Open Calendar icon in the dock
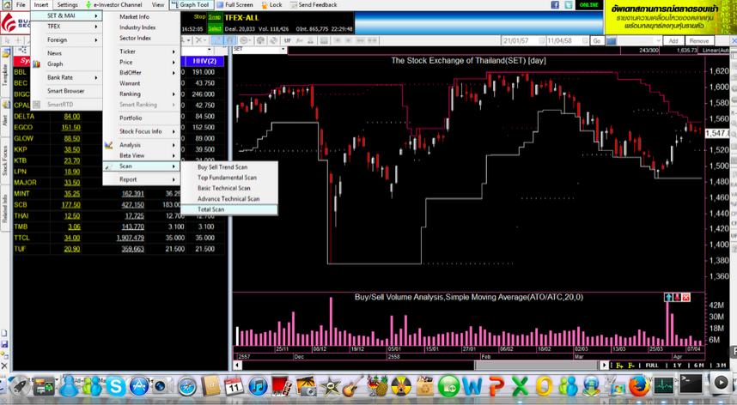 pos(234,386)
